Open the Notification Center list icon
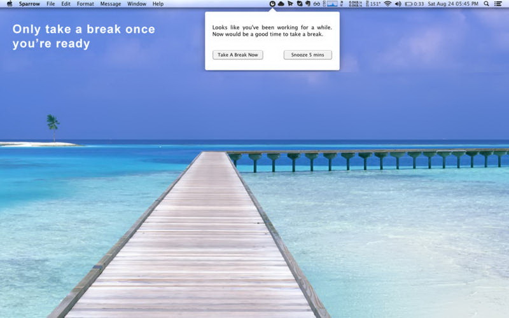 pyautogui.click(x=498, y=4)
